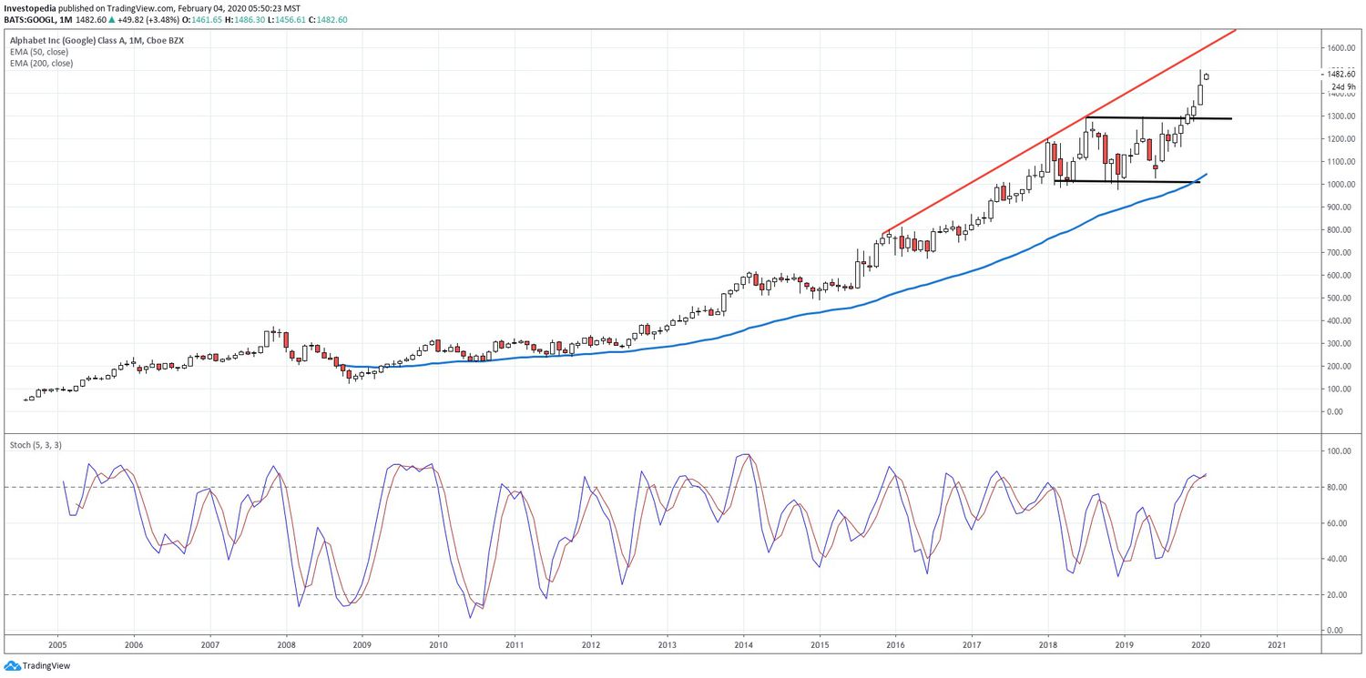Click the 2020 year label on time axis
This screenshot has width=1366, height=678.
(x=1200, y=645)
